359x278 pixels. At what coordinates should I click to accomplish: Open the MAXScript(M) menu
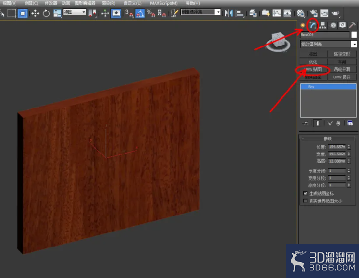click(164, 3)
